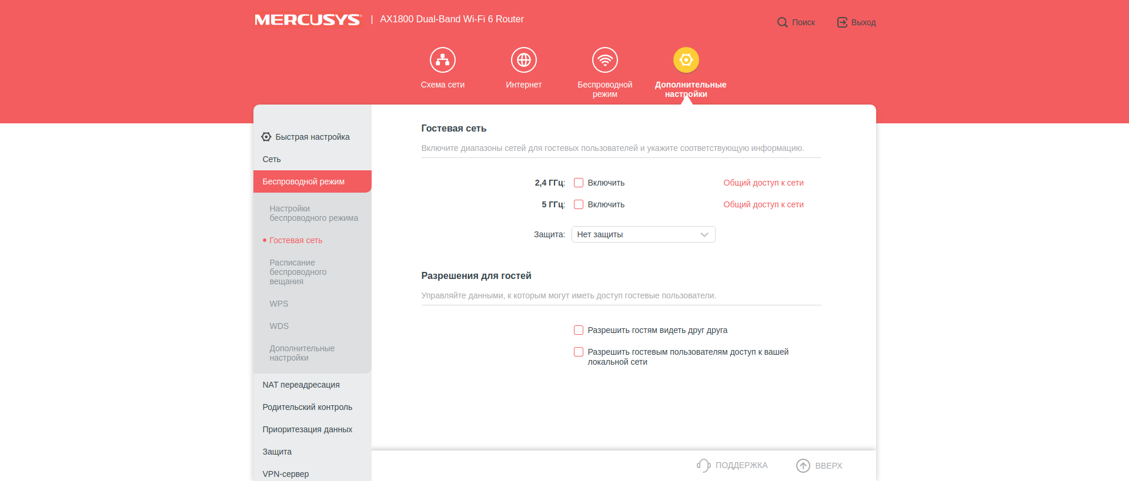
Task: Click the MERCUSYS logo
Action: [308, 19]
